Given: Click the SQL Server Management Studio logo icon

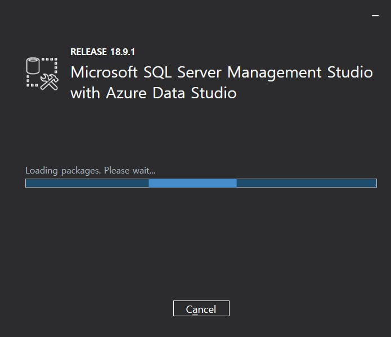Looking at the screenshot, I should point(42,74).
